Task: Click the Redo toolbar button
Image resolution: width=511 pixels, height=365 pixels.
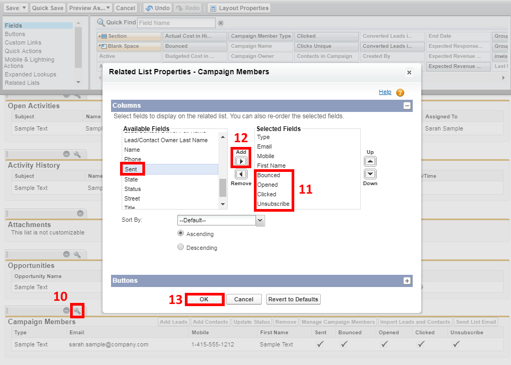Action: 188,8
